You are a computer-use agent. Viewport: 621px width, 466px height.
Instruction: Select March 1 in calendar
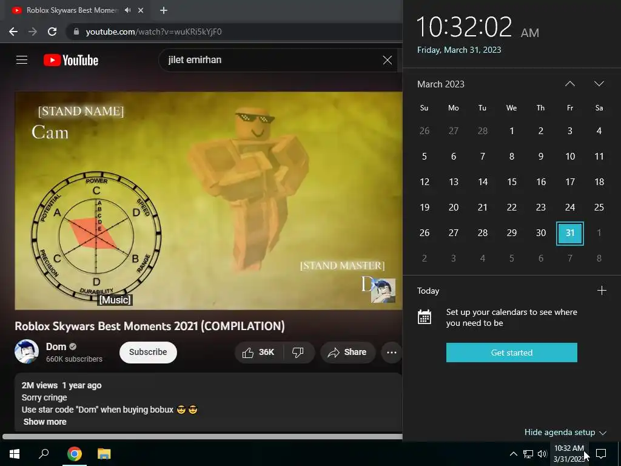pos(512,131)
